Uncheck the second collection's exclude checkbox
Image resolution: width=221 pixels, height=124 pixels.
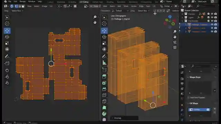[x=209, y=17]
